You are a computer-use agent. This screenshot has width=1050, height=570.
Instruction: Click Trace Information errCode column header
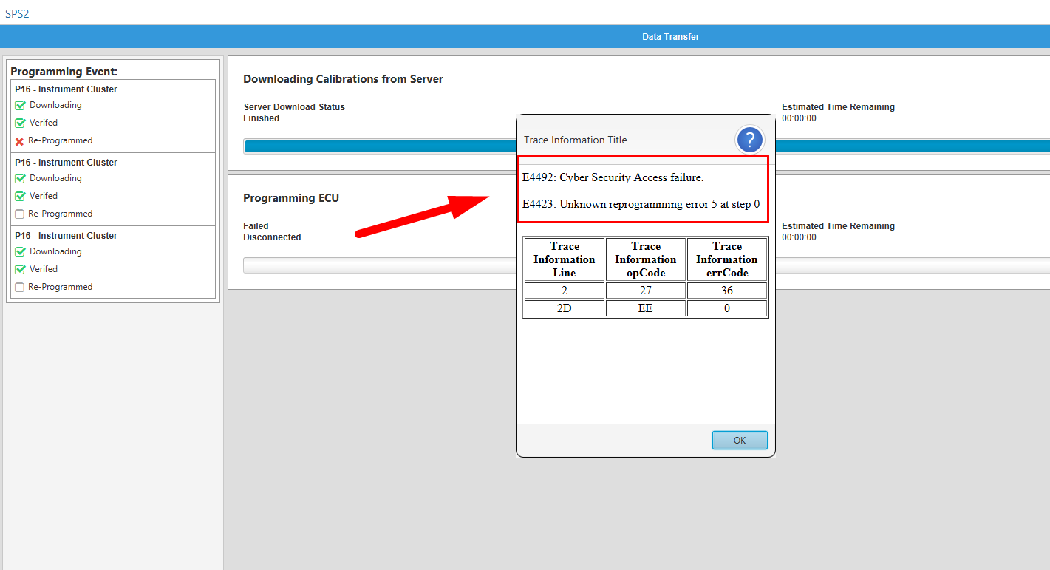pos(727,259)
